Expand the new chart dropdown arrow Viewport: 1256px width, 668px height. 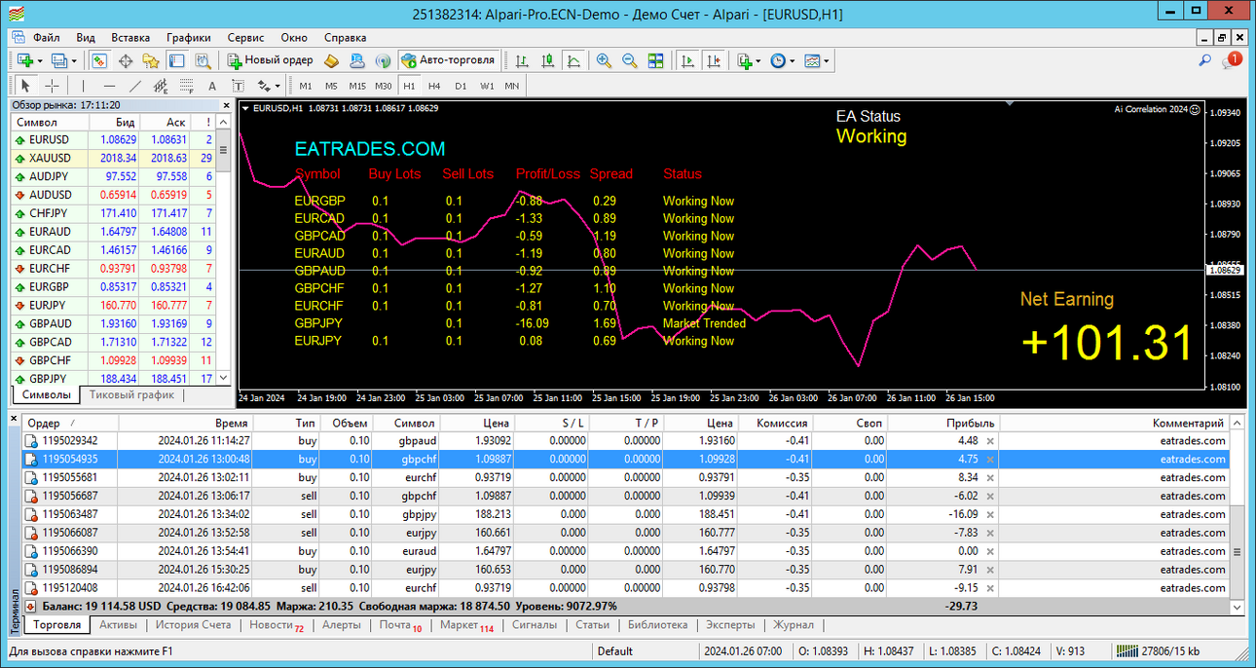click(x=40, y=61)
